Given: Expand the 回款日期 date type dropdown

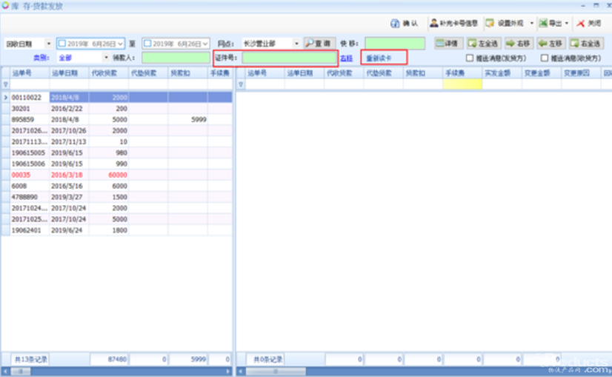Looking at the screenshot, I should 49,44.
